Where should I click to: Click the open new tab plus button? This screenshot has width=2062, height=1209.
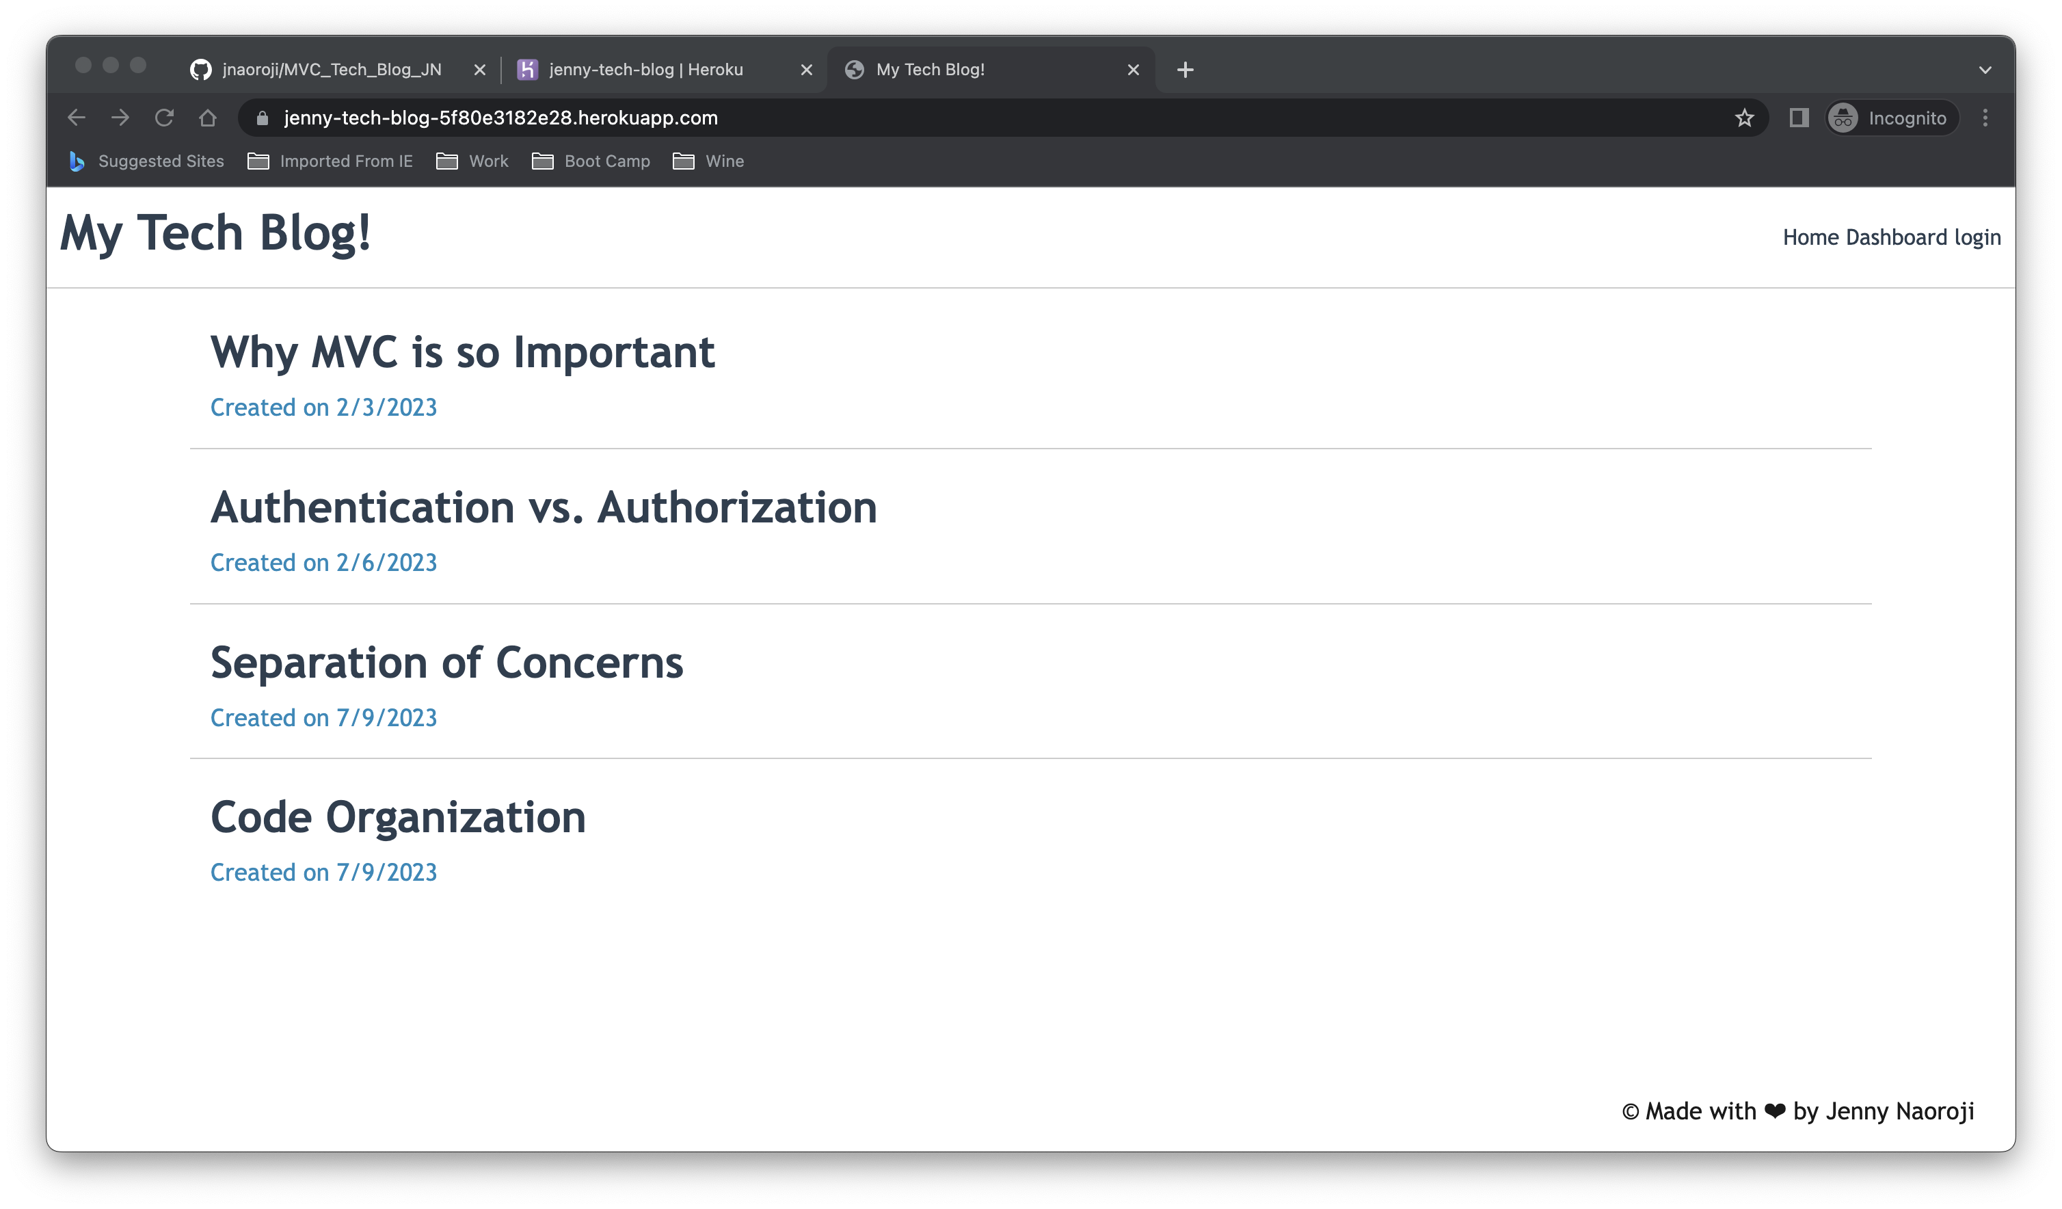[x=1186, y=69]
